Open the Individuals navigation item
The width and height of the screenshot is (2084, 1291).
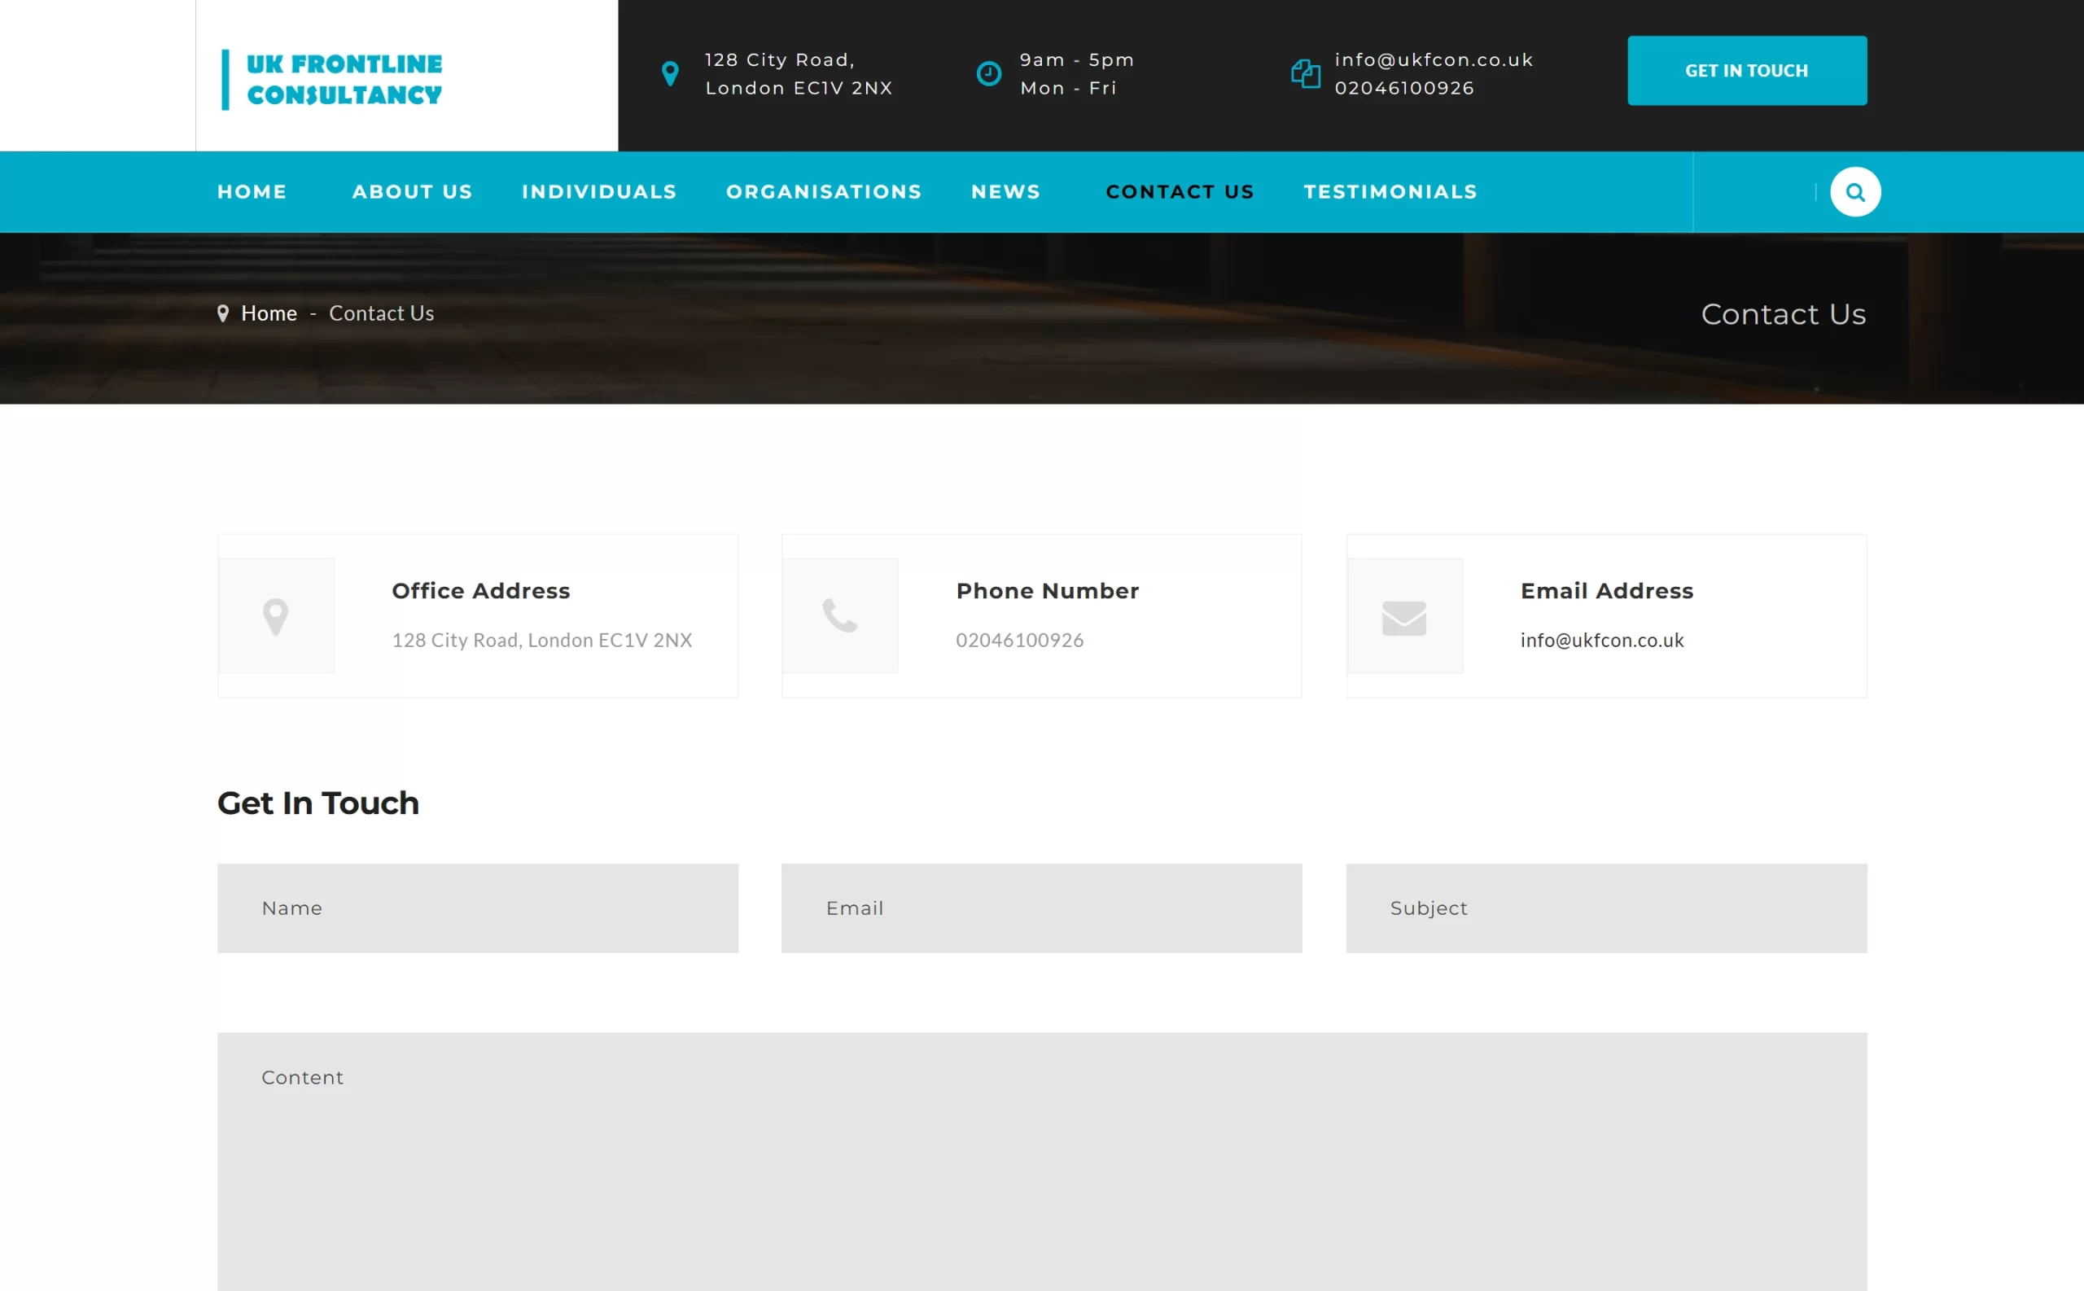click(598, 192)
